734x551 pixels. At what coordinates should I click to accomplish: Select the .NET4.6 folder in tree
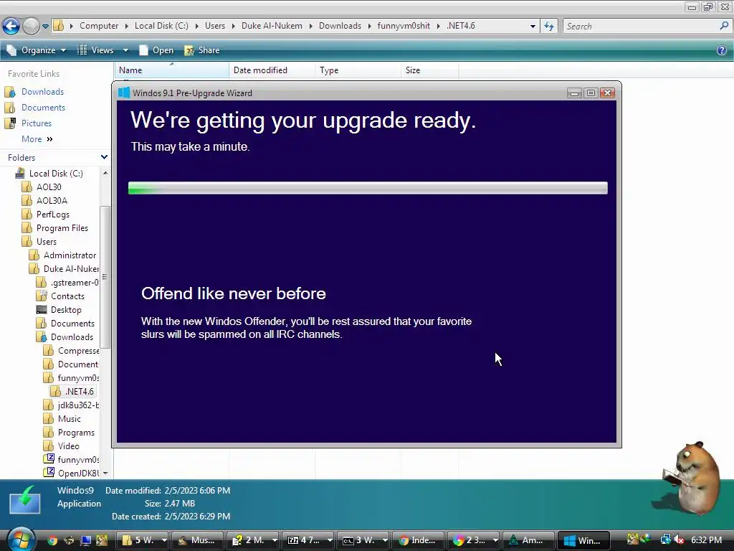coord(79,391)
